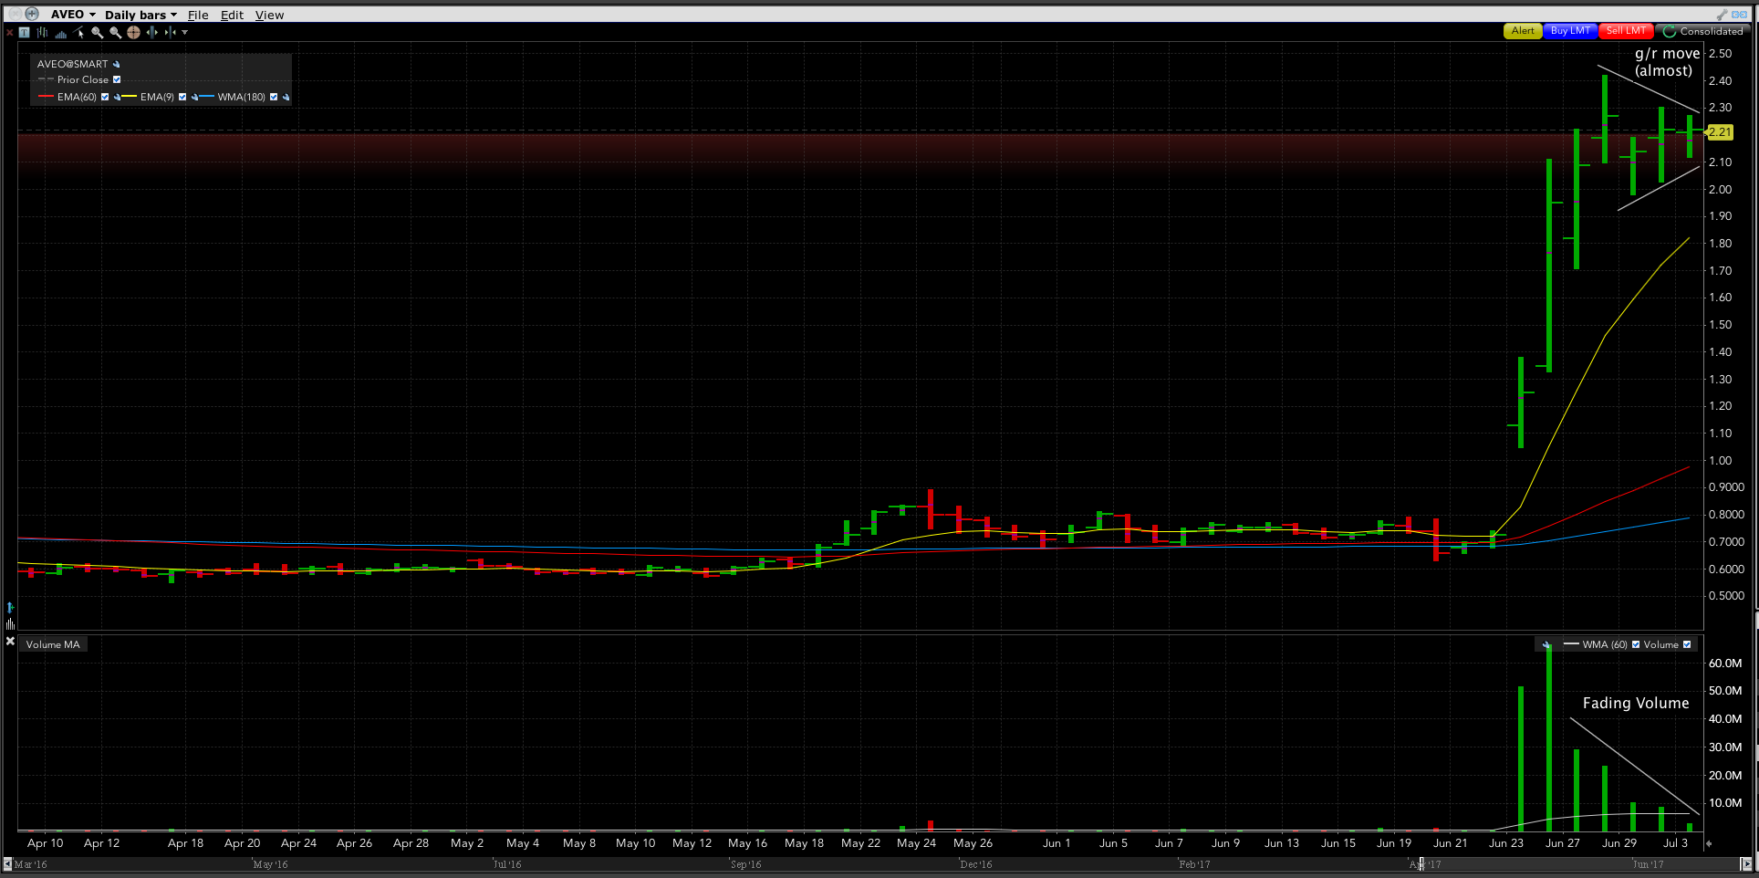Click the AVEO@SMART legend label
The width and height of the screenshot is (1759, 878).
72,64
